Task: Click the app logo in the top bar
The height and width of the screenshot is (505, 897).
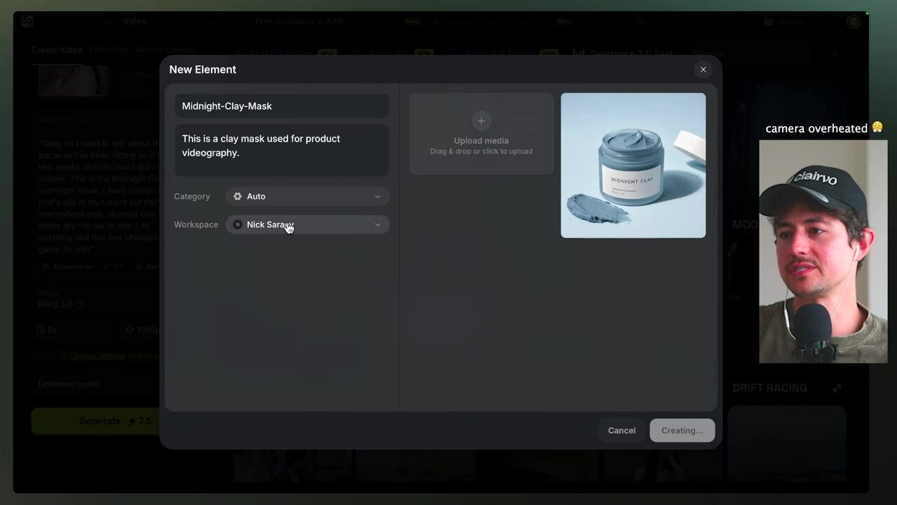Action: coord(27,21)
